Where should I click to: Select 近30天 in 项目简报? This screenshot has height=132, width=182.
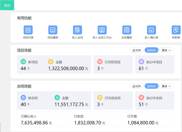click(x=136, y=50)
